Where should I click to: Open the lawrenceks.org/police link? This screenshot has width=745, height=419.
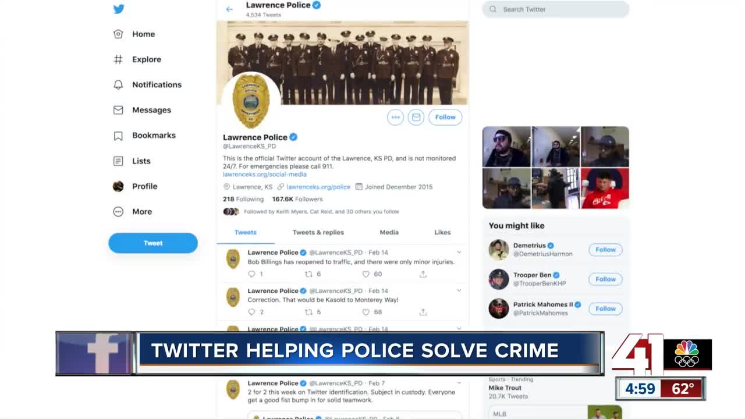(318, 187)
